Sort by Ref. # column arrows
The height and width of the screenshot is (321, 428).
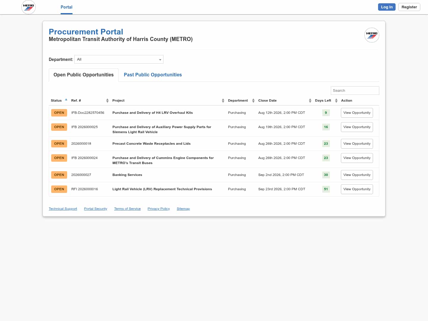pyautogui.click(x=107, y=101)
